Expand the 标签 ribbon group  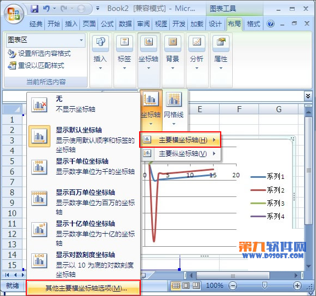124,60
